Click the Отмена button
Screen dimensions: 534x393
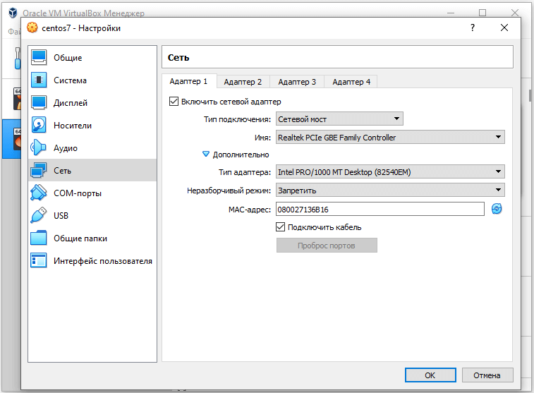pyautogui.click(x=486, y=375)
